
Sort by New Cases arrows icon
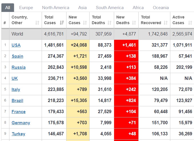point(85,23)
